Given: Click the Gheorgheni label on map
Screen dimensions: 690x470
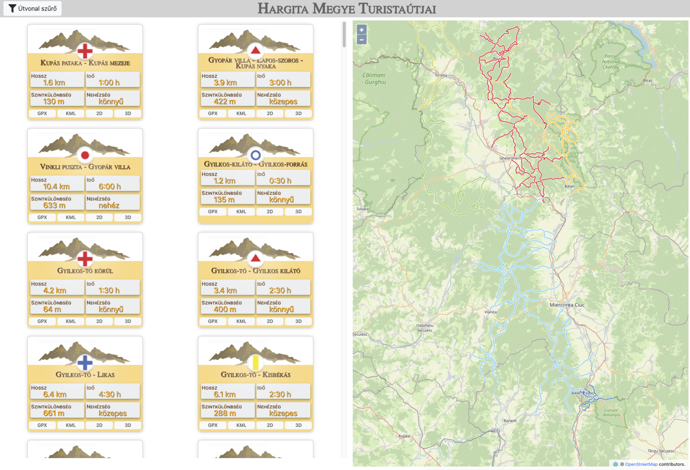Looking at the screenshot, I should click(x=510, y=158).
